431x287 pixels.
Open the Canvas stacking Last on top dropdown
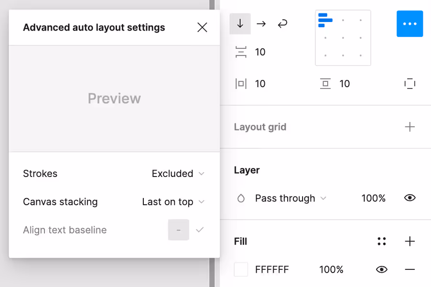[173, 202]
